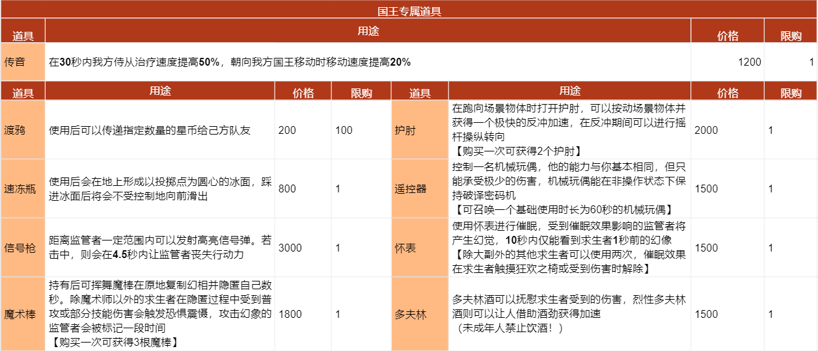Screen dimensions: 818x351
Task: Select the price 2000 for 护肘
Action: (707, 130)
